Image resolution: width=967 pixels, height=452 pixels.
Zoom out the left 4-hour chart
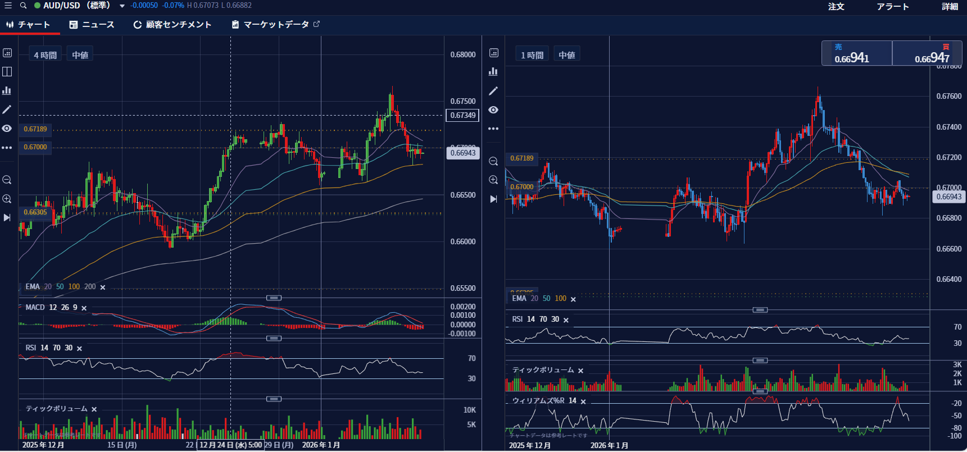7,180
